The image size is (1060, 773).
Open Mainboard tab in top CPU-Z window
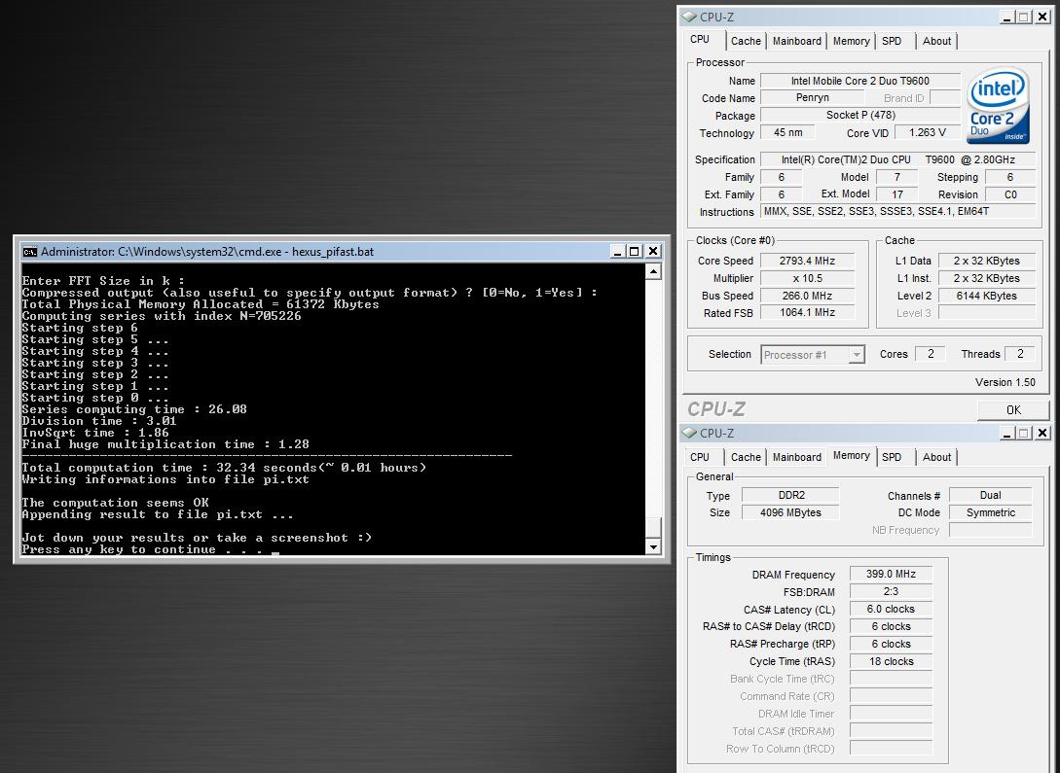[x=797, y=41]
